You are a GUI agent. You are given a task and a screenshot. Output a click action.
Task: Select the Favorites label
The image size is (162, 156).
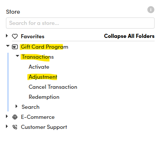point(33,36)
